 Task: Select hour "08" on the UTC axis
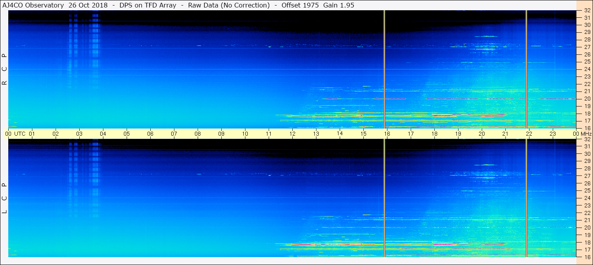click(x=198, y=134)
